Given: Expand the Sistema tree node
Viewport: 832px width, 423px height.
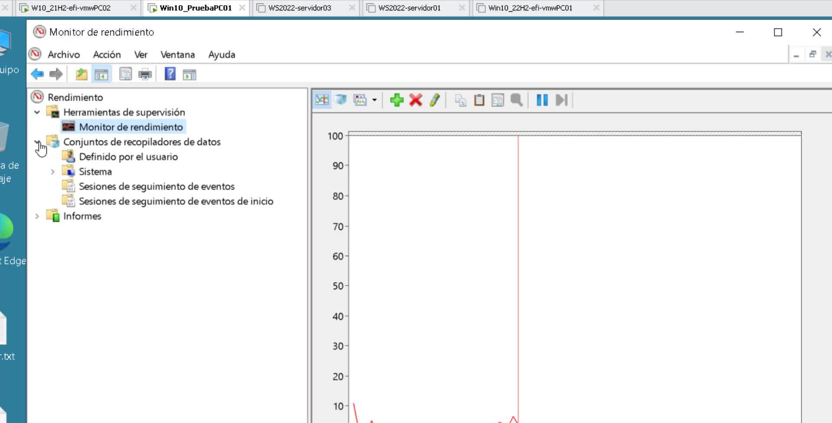Looking at the screenshot, I should pyautogui.click(x=53, y=172).
